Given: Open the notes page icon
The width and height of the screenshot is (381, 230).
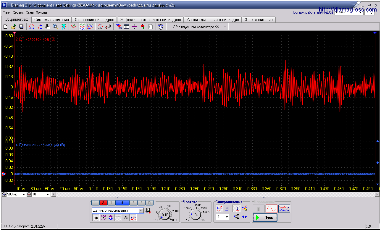Looking at the screenshot, I should (x=151, y=27).
